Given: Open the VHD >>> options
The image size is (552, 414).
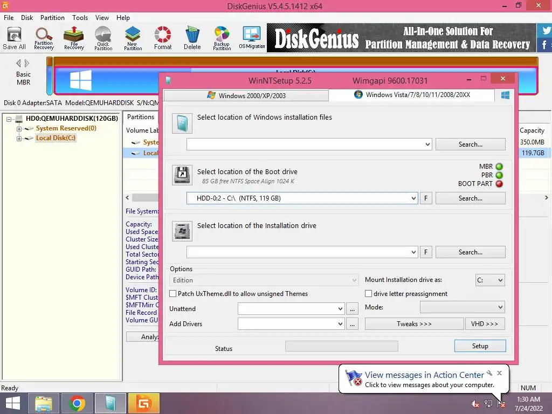Looking at the screenshot, I should click(485, 324).
